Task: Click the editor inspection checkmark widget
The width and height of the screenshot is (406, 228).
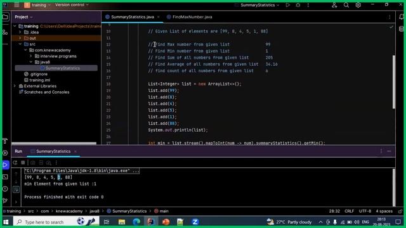Action: (391, 27)
